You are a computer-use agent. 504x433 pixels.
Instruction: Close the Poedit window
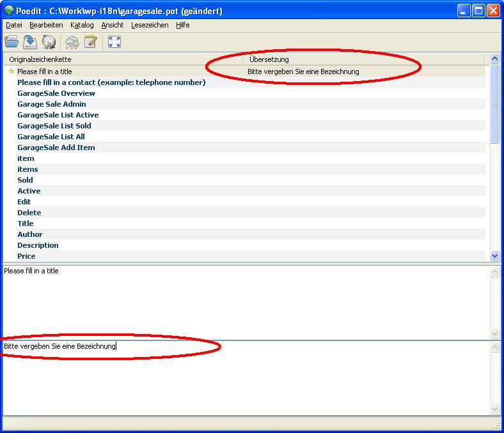pos(493,11)
